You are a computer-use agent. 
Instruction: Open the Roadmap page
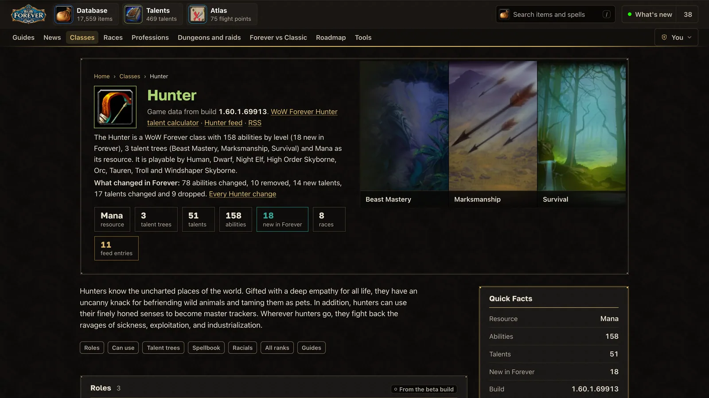coord(331,38)
